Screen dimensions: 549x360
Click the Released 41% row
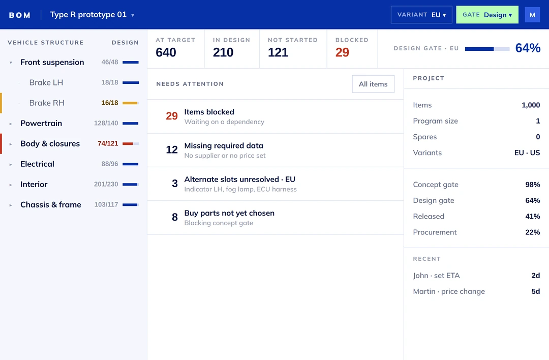[x=476, y=217]
